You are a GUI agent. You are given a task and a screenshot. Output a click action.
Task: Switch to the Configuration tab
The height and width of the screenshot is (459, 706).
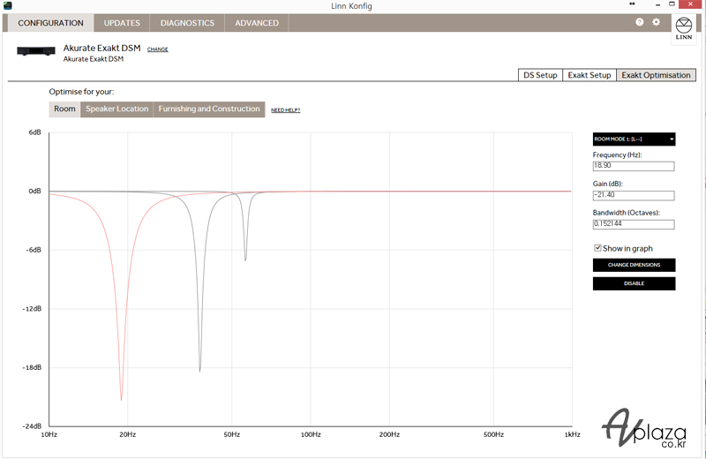pos(50,23)
